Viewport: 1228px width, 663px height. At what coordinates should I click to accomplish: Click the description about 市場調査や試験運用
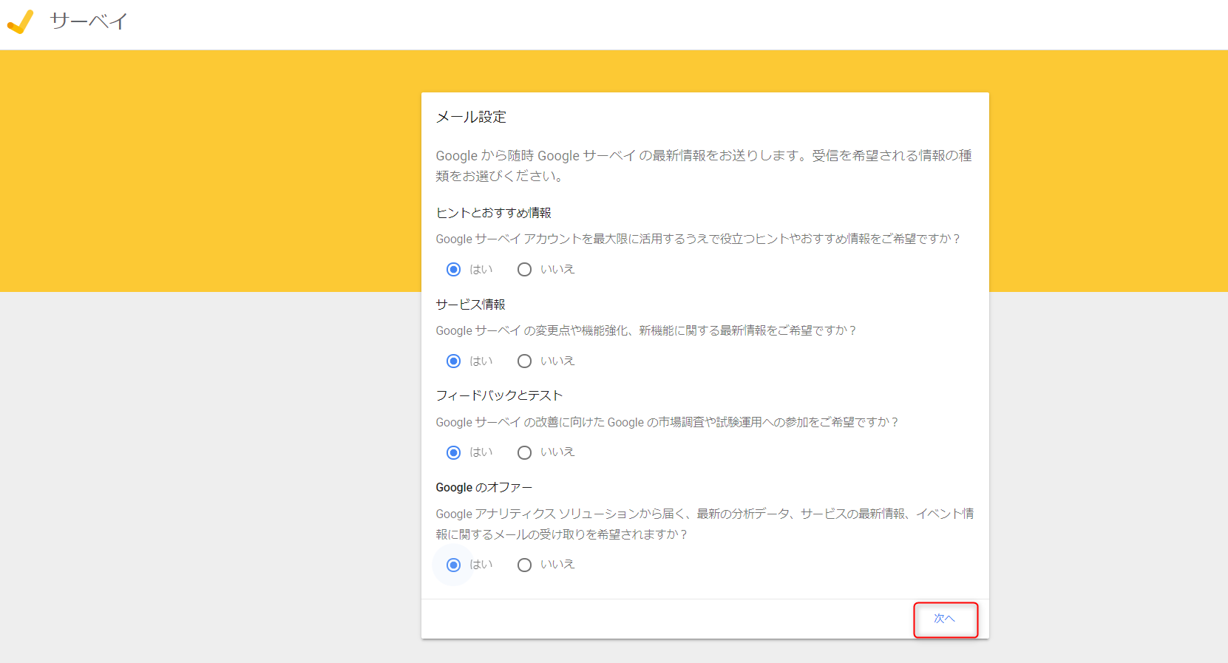pyautogui.click(x=666, y=422)
